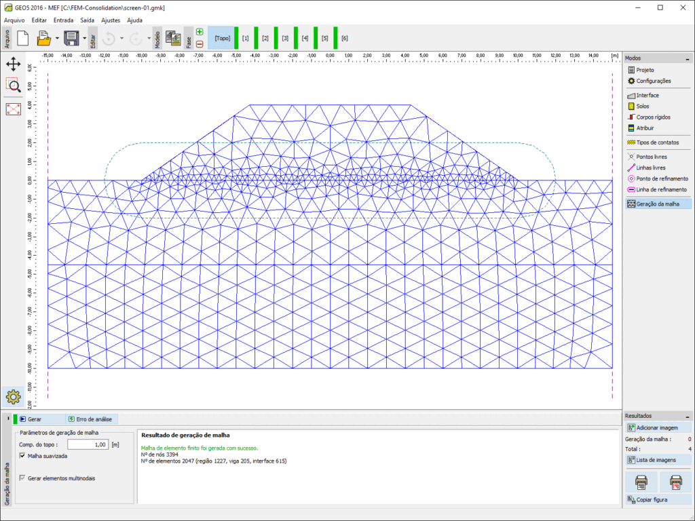The height and width of the screenshot is (521, 695).
Task: Click the 'Nº de nós 3394' result text
Action: (x=159, y=455)
